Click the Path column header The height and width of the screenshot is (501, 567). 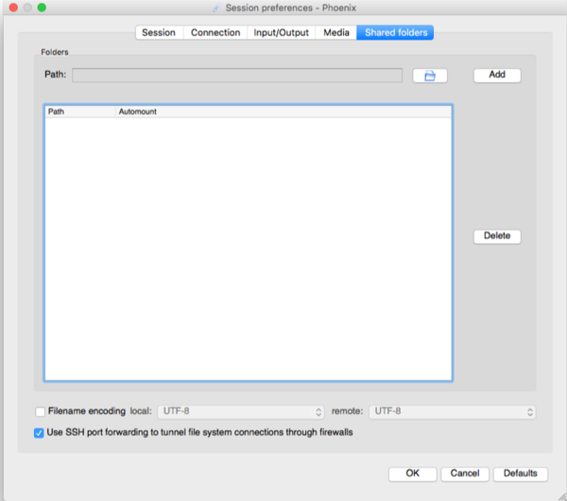(x=79, y=112)
